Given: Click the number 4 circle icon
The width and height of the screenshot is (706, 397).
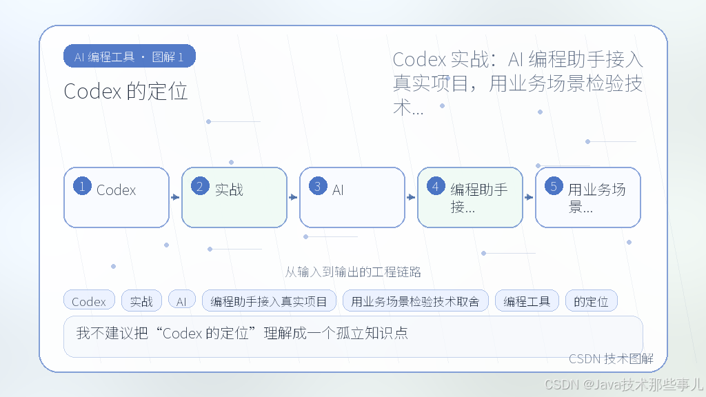Looking at the screenshot, I should (x=436, y=186).
